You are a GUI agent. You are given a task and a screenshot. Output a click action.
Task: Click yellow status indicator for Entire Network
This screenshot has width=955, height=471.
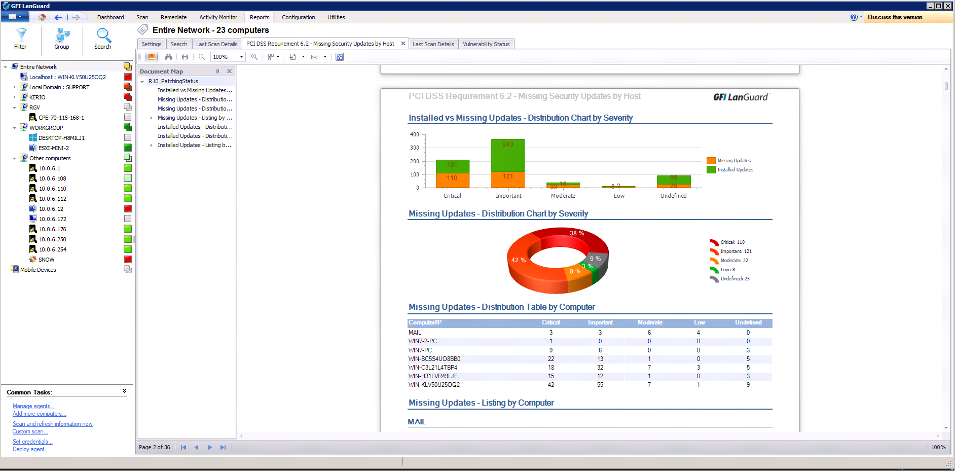click(x=128, y=66)
